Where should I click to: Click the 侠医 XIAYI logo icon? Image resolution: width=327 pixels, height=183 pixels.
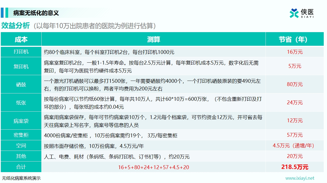coord(294,13)
